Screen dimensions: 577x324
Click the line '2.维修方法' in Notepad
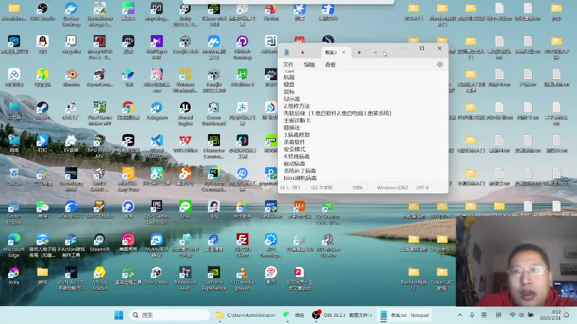pos(297,106)
